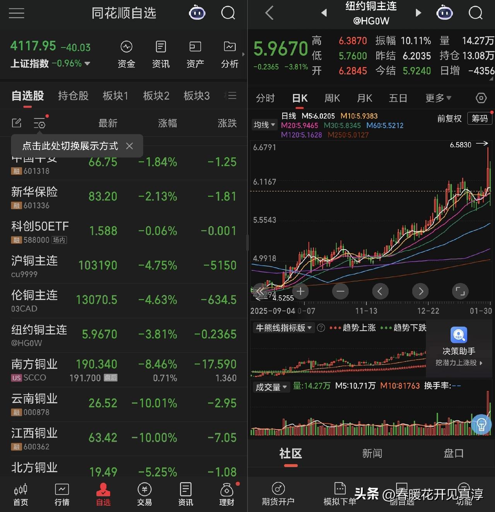This screenshot has width=495, height=512.
Task: Sort watchlist by 涨跌 column
Action: [x=227, y=123]
